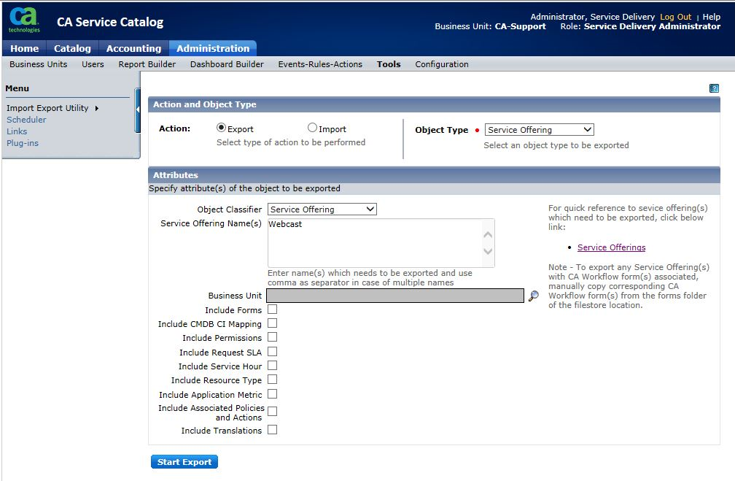Click the text area scroll up arrow

(x=488, y=234)
